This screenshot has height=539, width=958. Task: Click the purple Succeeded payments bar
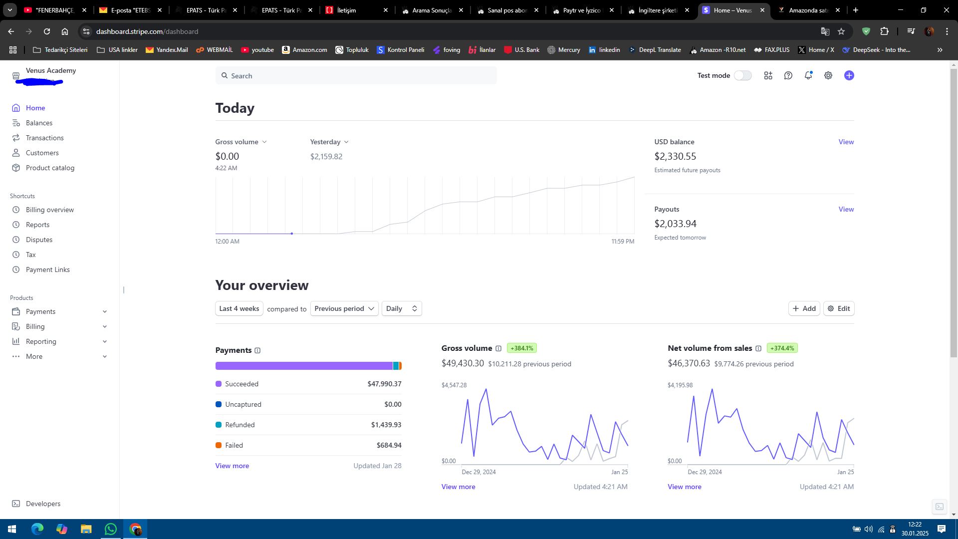click(304, 366)
